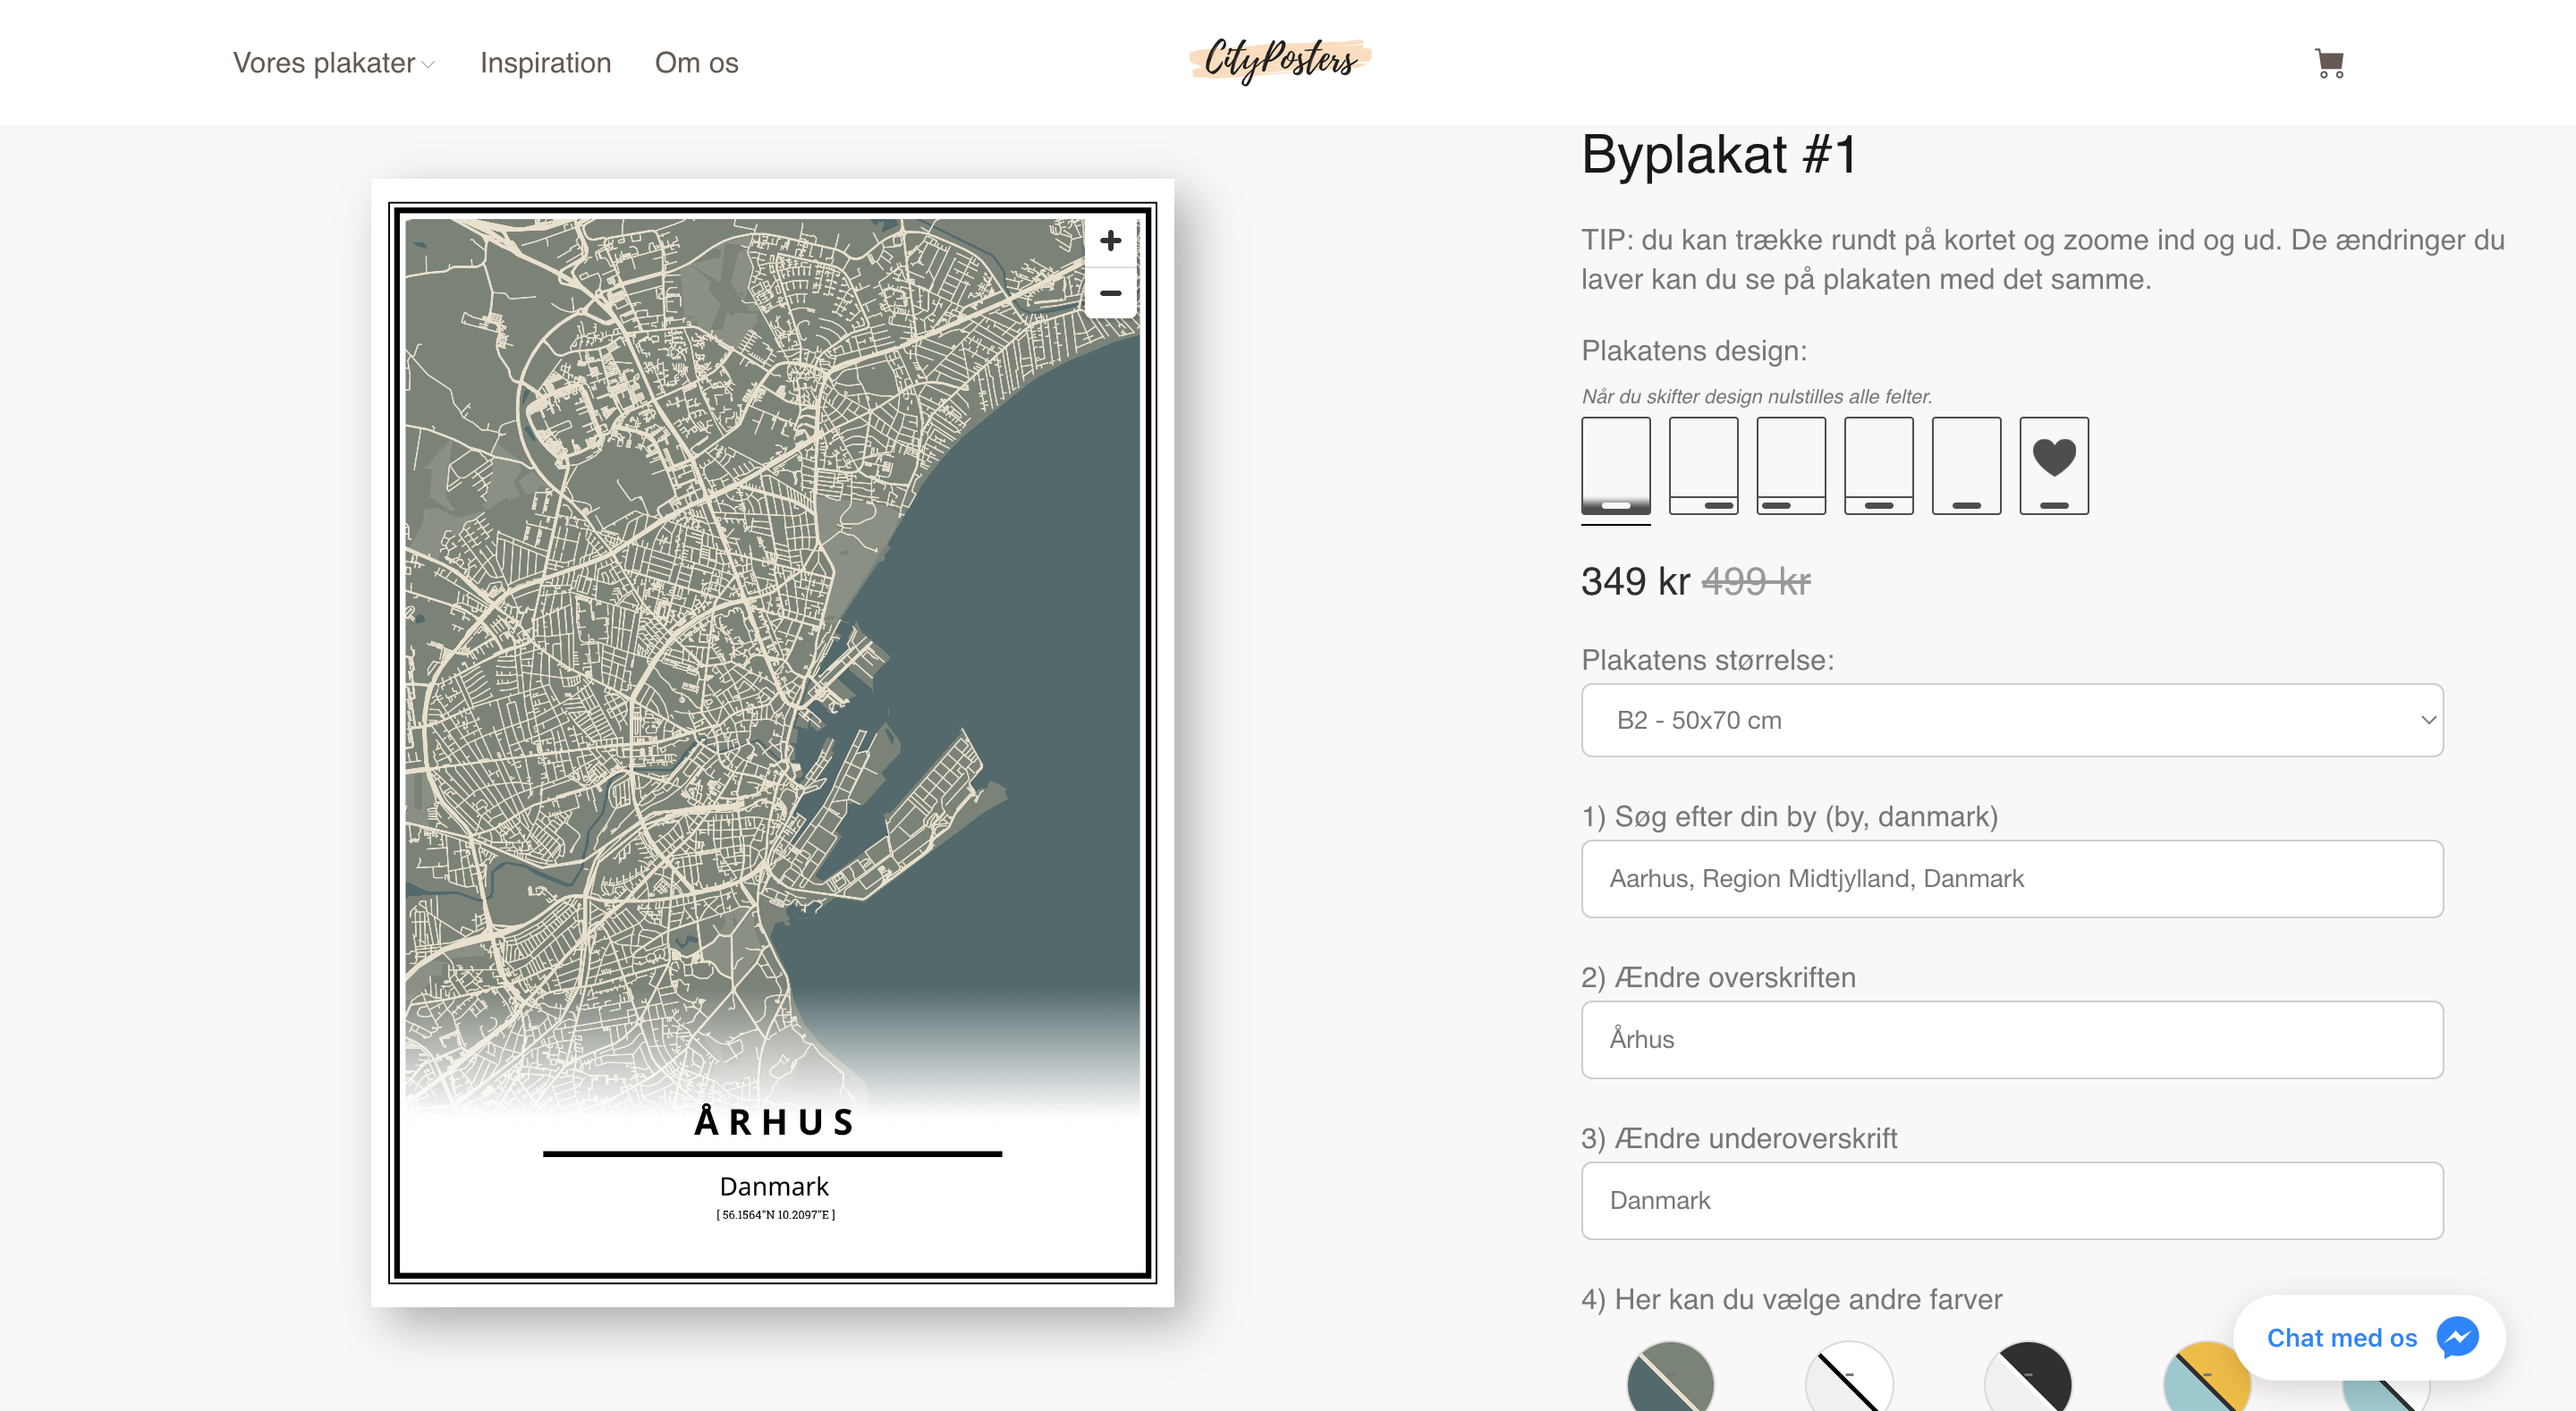Image resolution: width=2576 pixels, height=1411 pixels.
Task: Select the white with black line swatch
Action: 1848,1385
